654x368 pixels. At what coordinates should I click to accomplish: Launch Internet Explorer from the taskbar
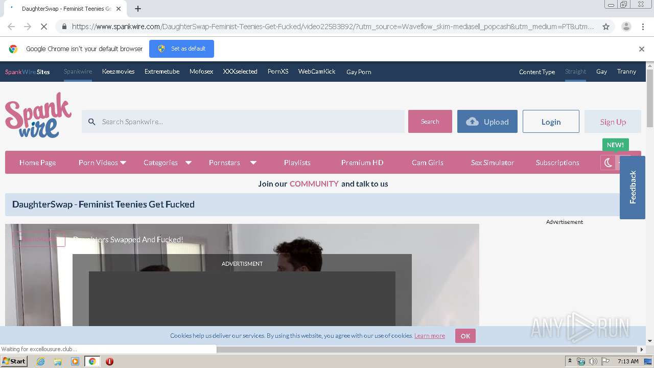[x=40, y=361]
